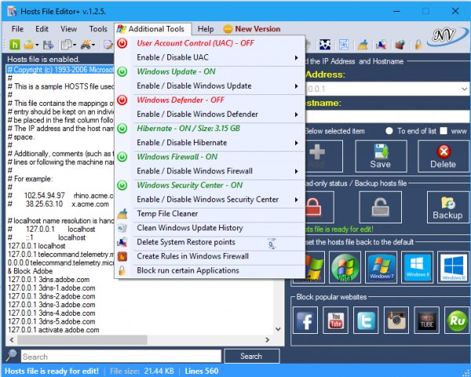Click the New Version menu item

tap(252, 29)
